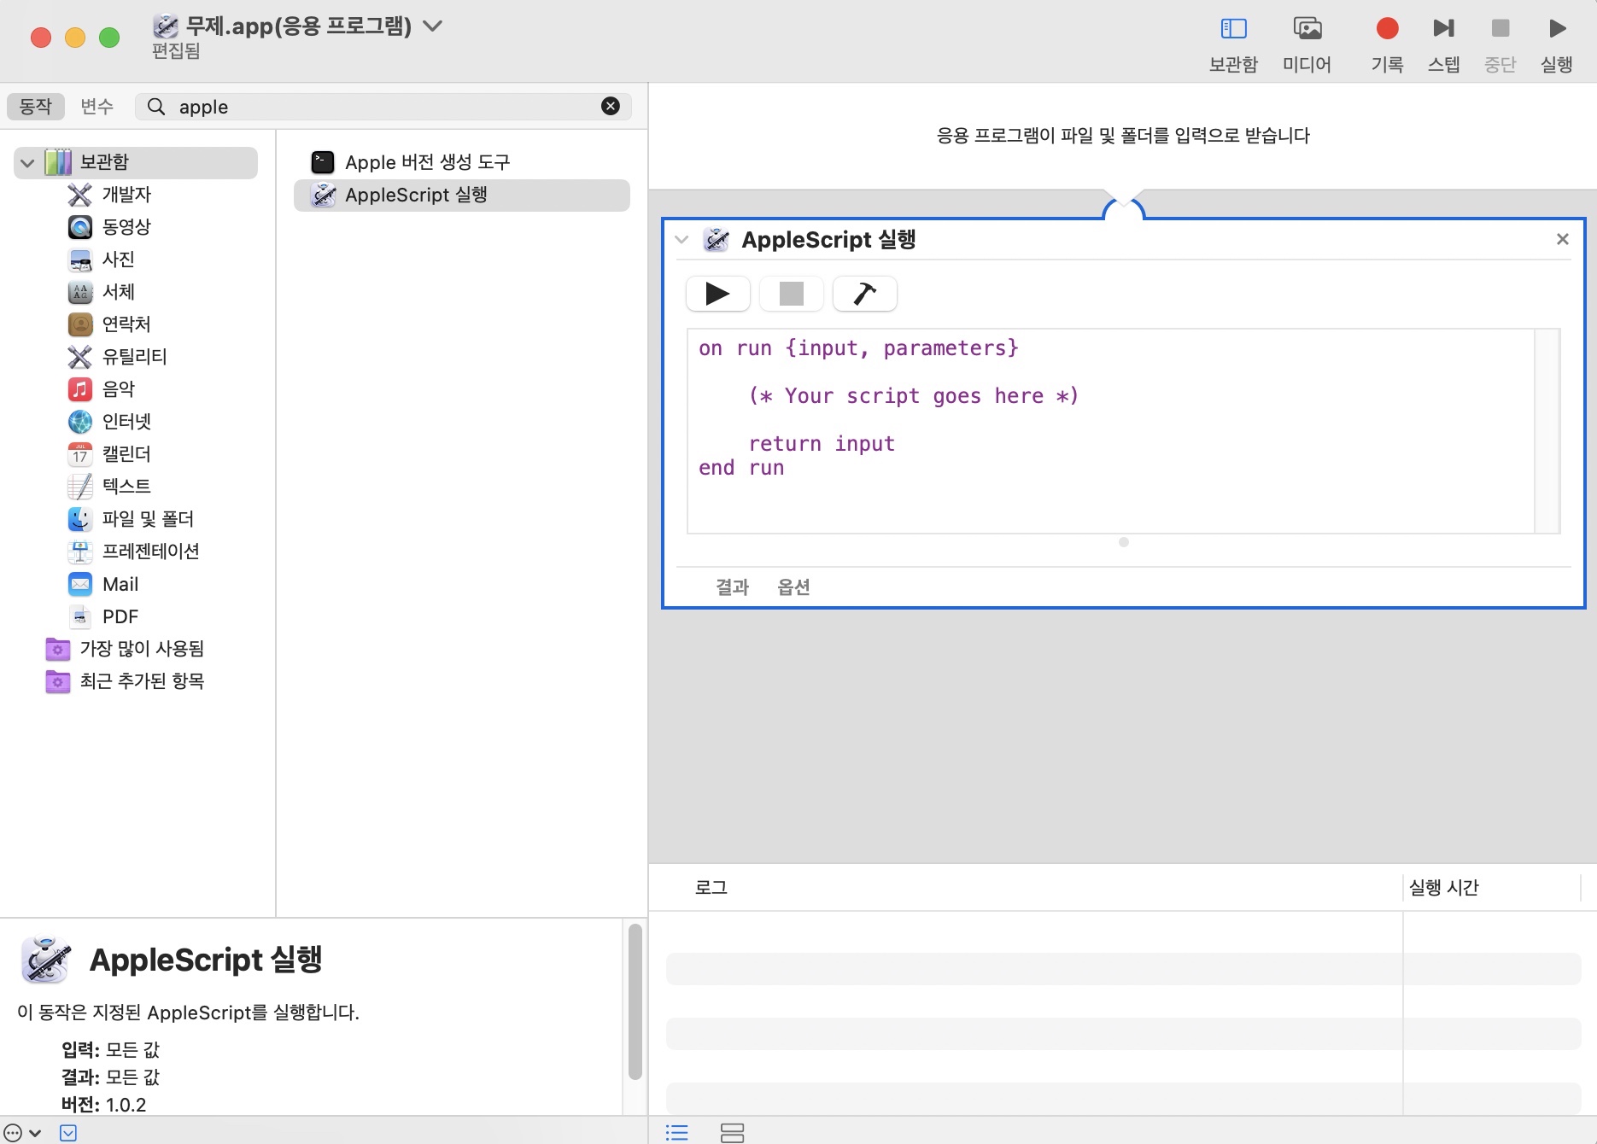Switch to the 변수 variables tab
The image size is (1597, 1144).
pos(97,107)
